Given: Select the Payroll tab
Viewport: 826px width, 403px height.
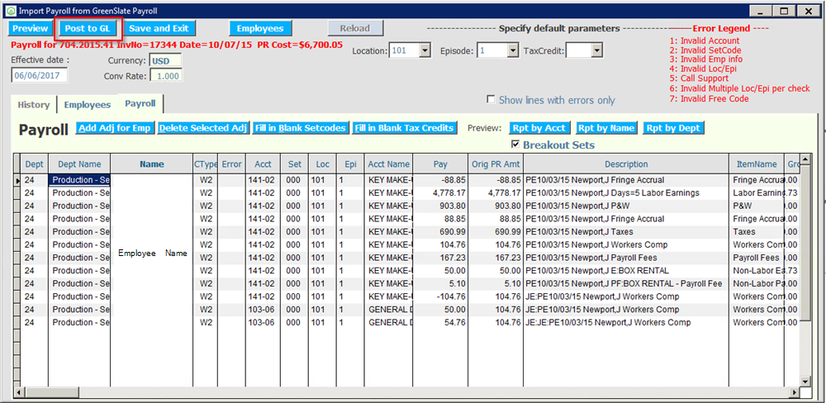Looking at the screenshot, I should (140, 104).
